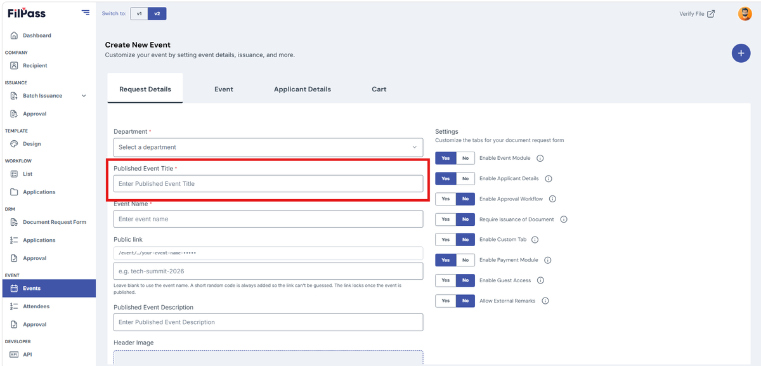Open the Cart tab

[x=379, y=89]
